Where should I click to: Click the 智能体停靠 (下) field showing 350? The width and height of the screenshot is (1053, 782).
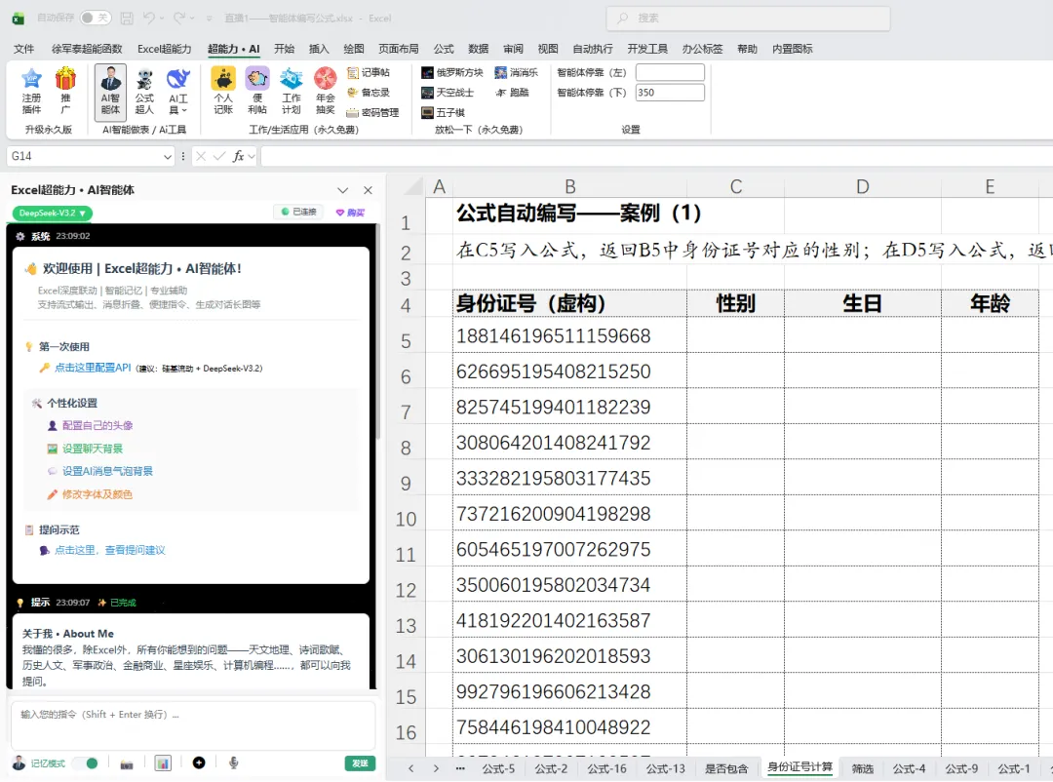tap(670, 93)
